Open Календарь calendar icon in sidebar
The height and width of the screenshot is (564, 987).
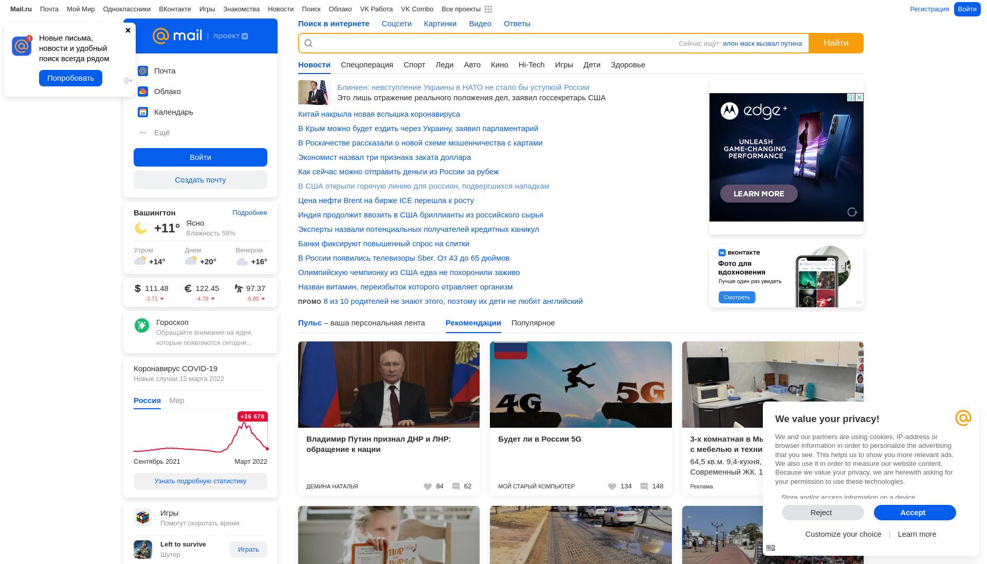pyautogui.click(x=143, y=112)
